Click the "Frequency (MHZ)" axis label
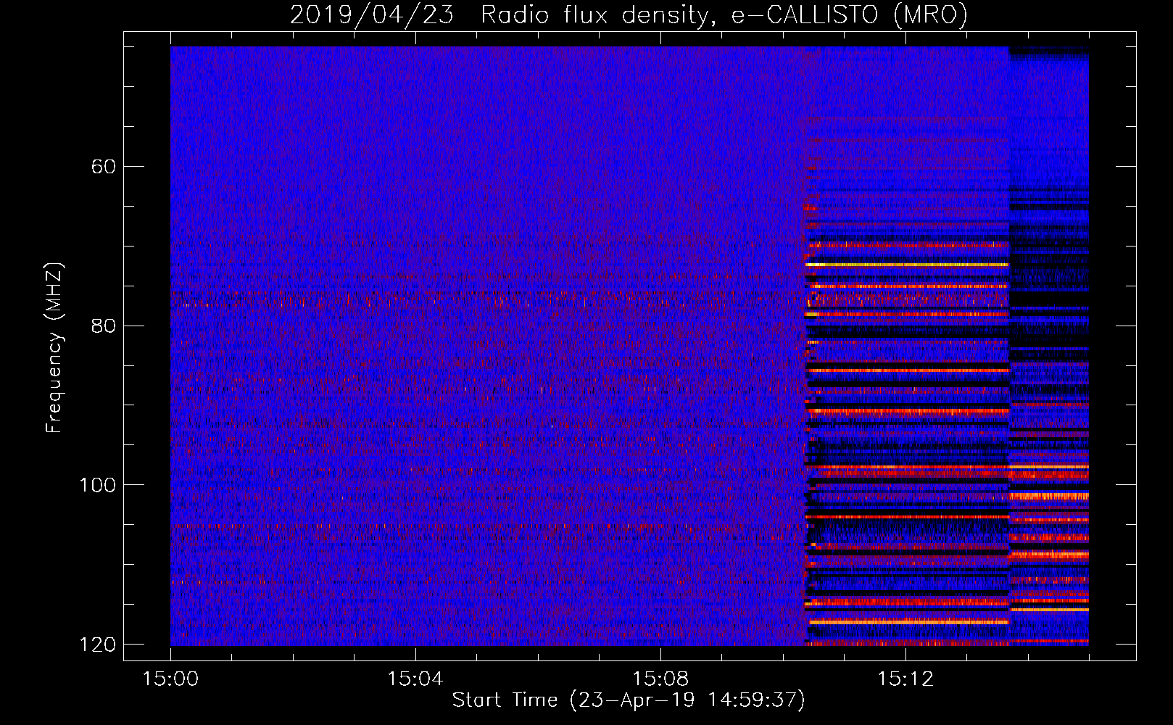This screenshot has height=725, width=1173. click(54, 347)
